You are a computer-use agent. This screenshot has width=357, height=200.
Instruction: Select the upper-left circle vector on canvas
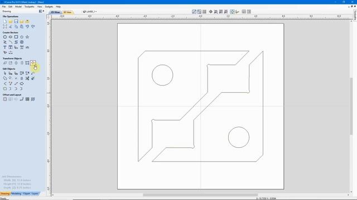tap(162, 75)
